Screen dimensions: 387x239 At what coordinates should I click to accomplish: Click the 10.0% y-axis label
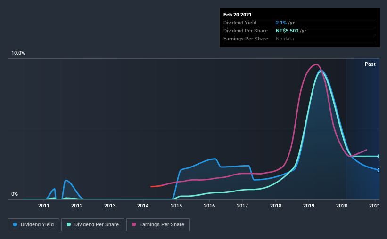(x=18, y=53)
